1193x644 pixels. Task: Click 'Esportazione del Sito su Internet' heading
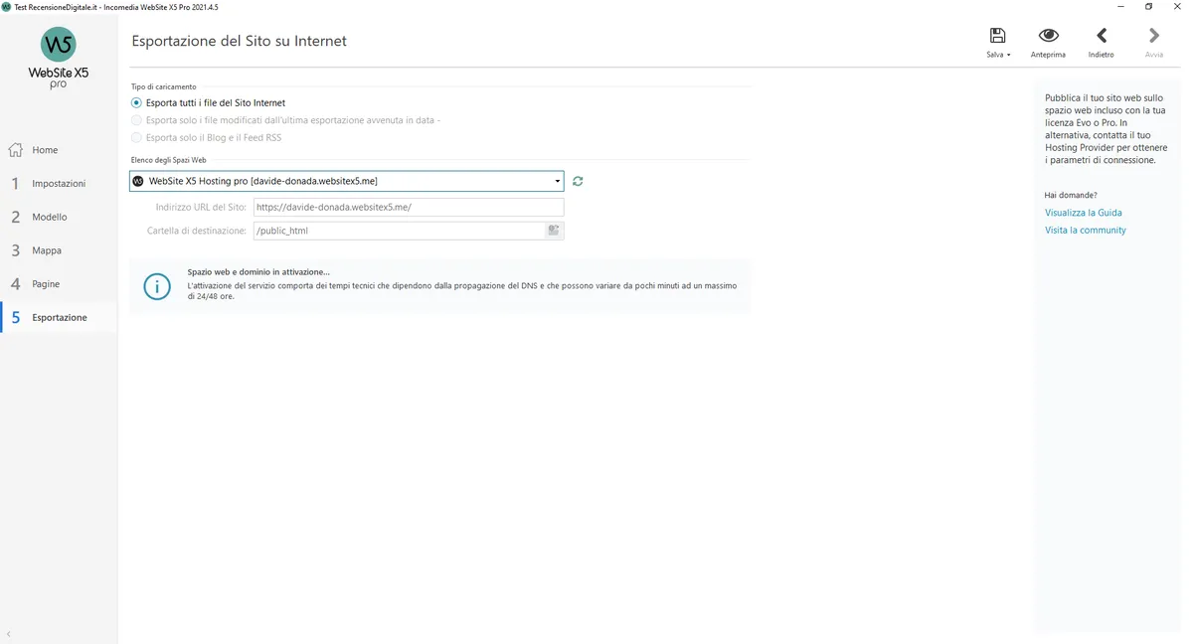[x=239, y=42]
